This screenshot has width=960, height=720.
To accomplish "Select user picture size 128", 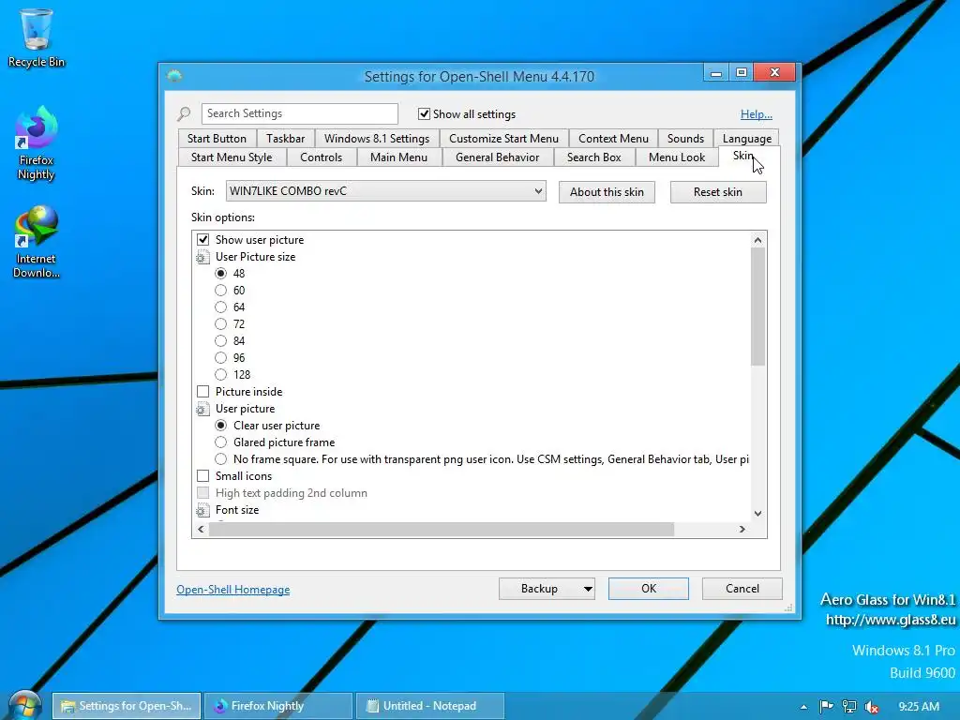I will coord(220,374).
